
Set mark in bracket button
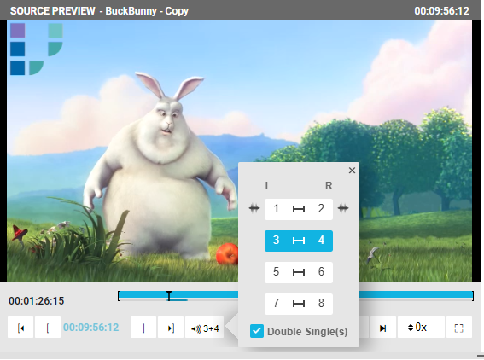coord(48,328)
